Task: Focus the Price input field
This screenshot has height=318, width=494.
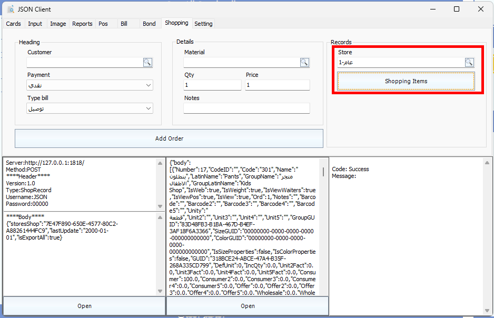Action: point(277,85)
